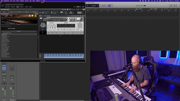Screen dimensions: 180x101
Task: Click Bnce button on Stereo Out strip
Action: (x=13, y=97)
